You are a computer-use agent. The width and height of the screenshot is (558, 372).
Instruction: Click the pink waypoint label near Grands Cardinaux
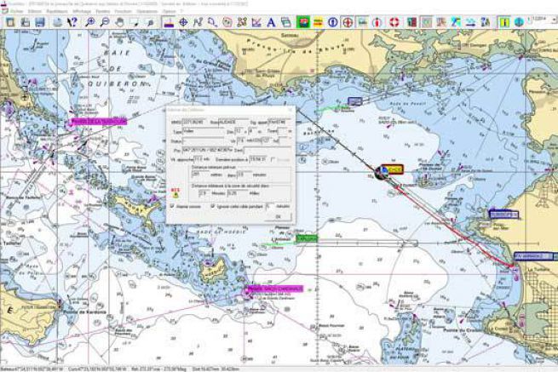tap(274, 289)
